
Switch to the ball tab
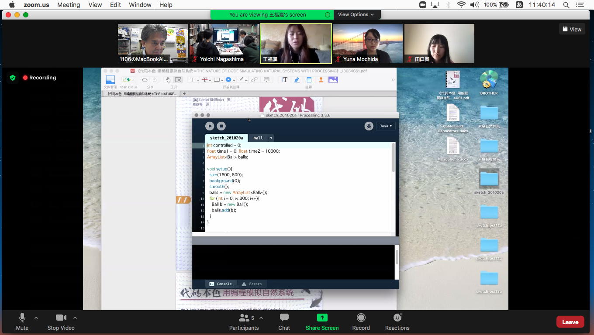[x=258, y=138]
